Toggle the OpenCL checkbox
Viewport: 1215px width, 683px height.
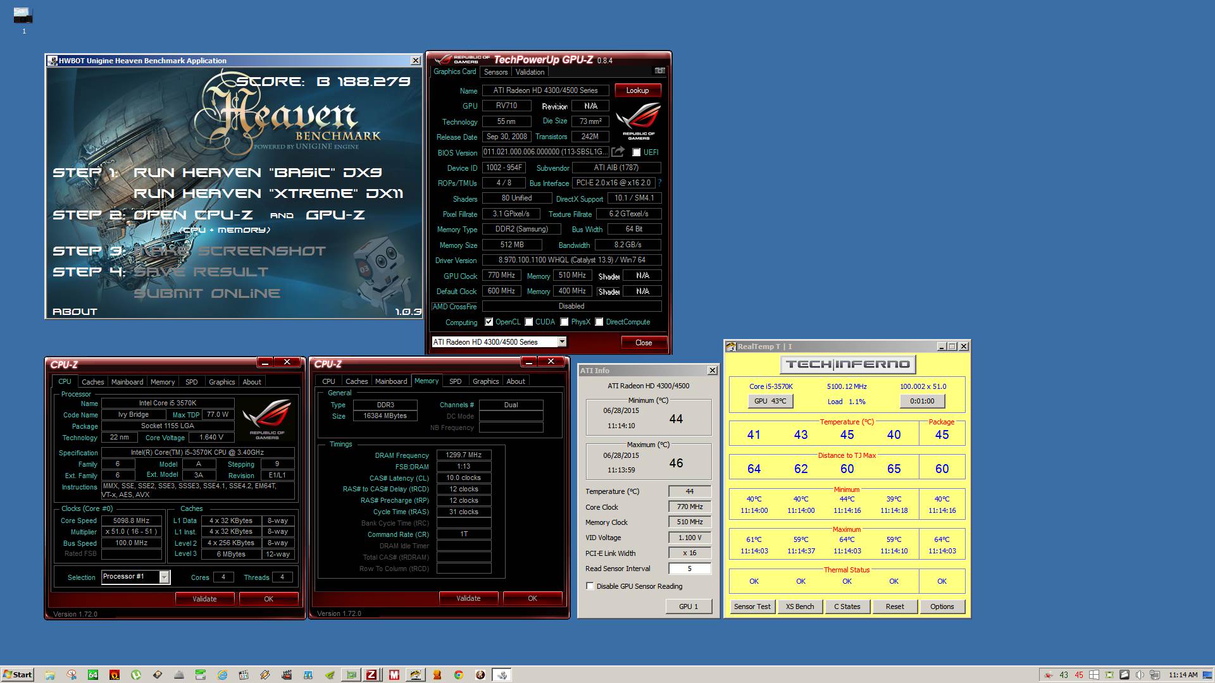pyautogui.click(x=489, y=322)
